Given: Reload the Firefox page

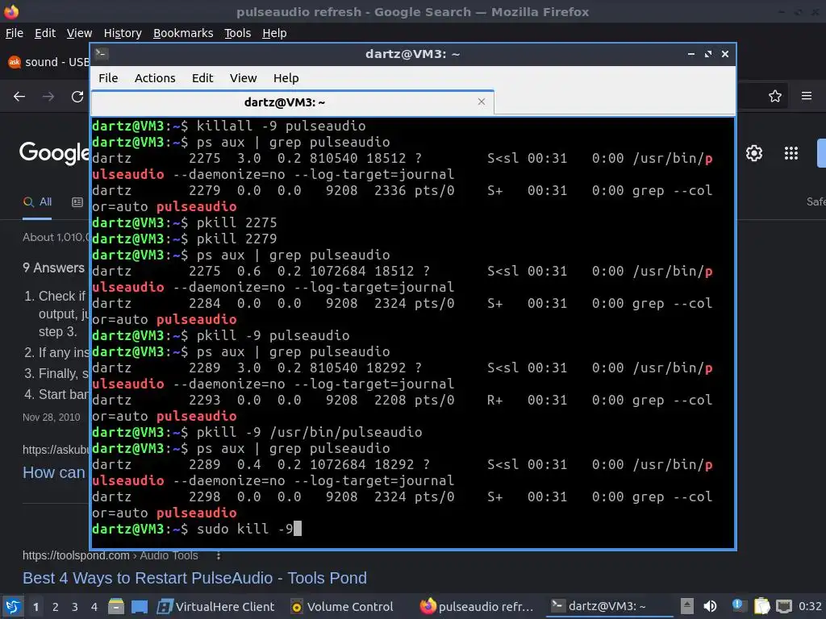Looking at the screenshot, I should (x=77, y=97).
